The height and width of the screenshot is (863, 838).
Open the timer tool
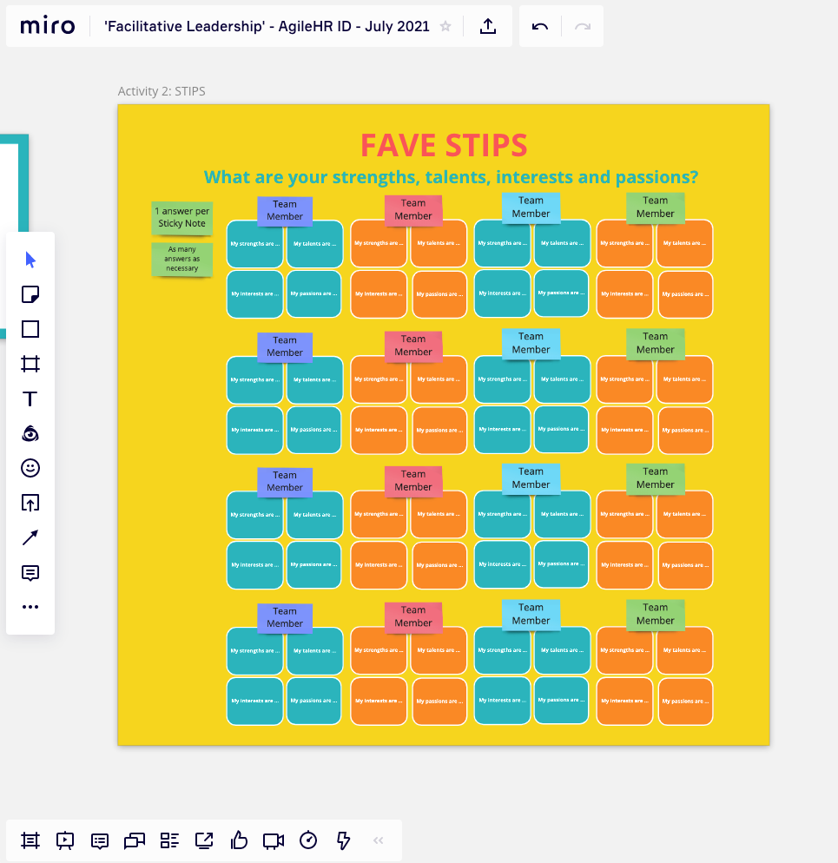(x=308, y=840)
